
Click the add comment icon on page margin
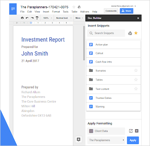pos(78,139)
